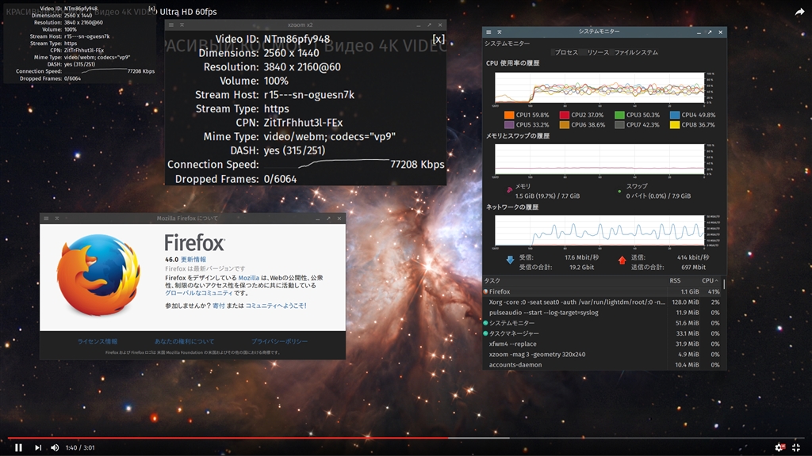Click the CPU usage history graph
Screen dimensions: 812x456
pos(599,87)
